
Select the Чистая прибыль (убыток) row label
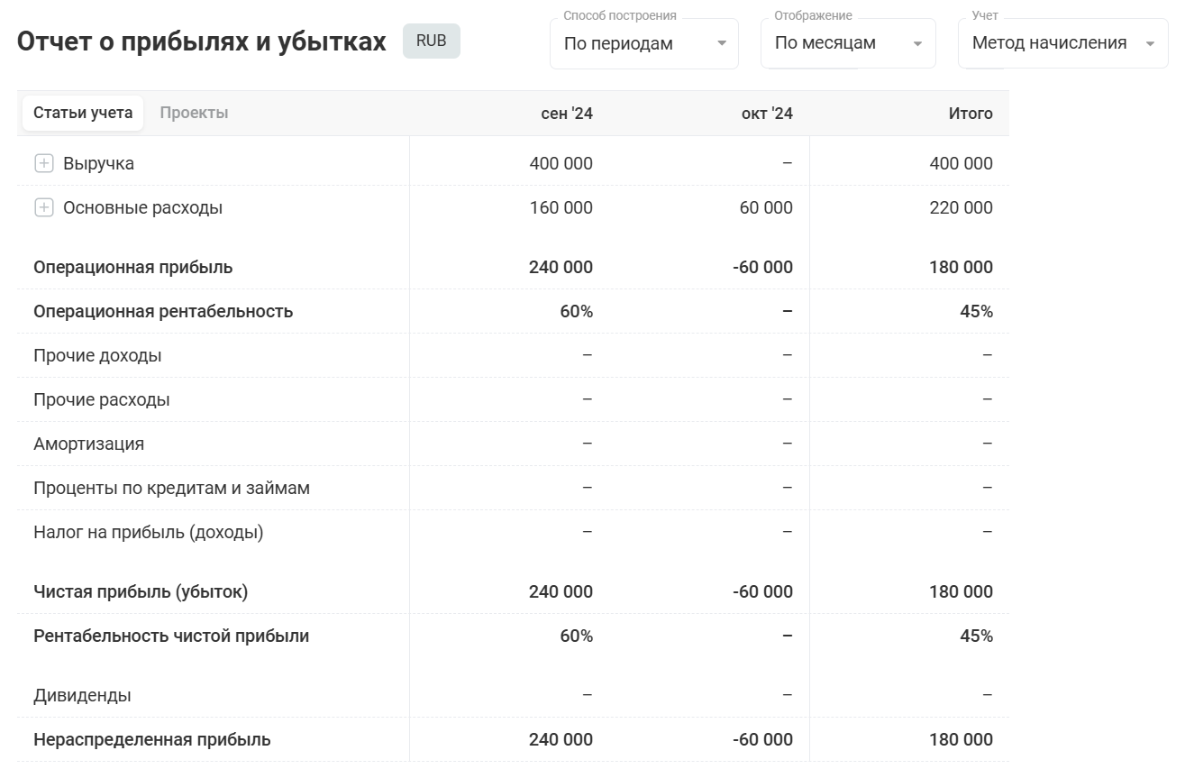(141, 591)
